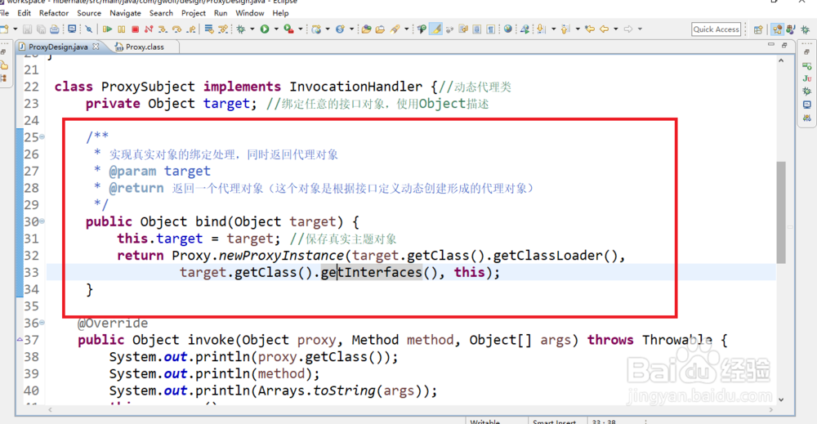Click the Open Perspective icon
The height and width of the screenshot is (424, 817).
click(x=758, y=29)
